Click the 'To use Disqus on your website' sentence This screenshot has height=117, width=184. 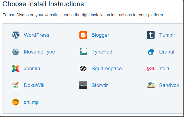[83, 15]
